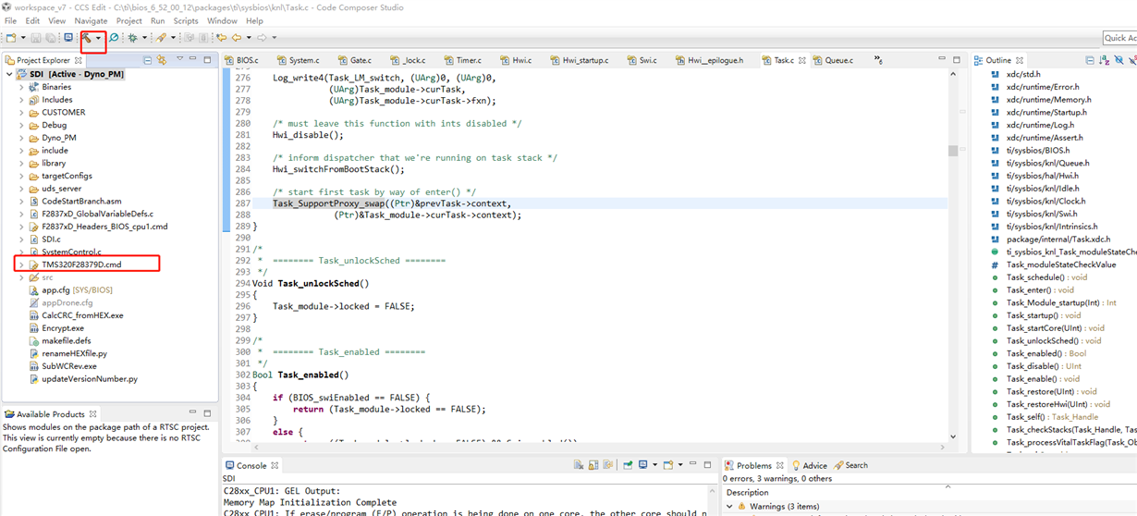Expand the SDI project node
1137x516 pixels.
(x=9, y=74)
